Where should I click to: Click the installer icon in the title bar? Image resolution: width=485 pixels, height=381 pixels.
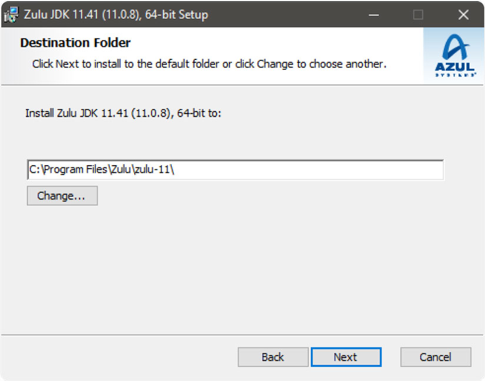pos(11,15)
